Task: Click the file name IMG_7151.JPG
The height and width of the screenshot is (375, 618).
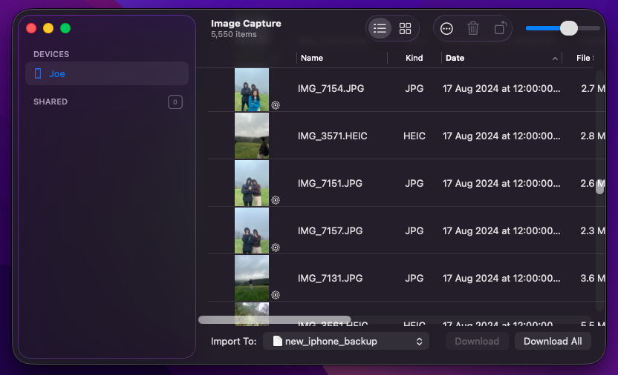Action: click(x=330, y=184)
